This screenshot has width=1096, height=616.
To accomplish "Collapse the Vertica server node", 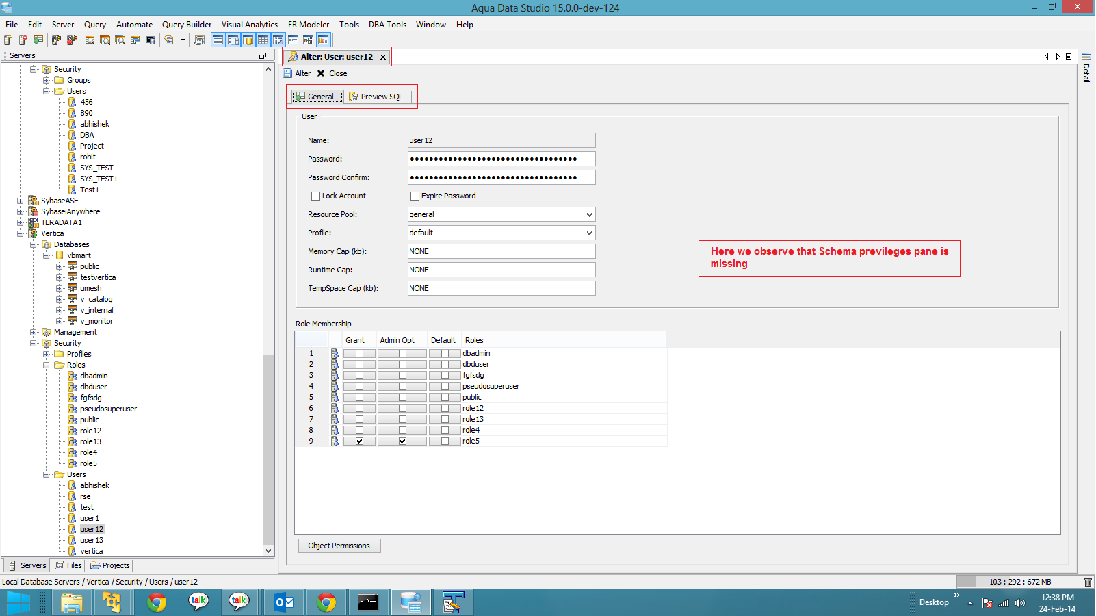I will click(20, 233).
